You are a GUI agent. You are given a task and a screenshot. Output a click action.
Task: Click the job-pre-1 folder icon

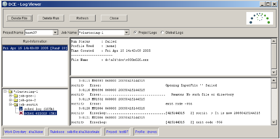point(15,96)
